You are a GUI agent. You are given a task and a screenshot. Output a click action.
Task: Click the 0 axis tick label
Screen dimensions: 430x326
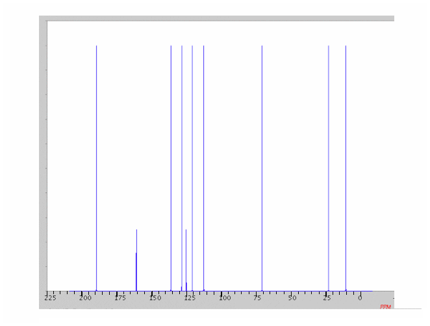359,298
